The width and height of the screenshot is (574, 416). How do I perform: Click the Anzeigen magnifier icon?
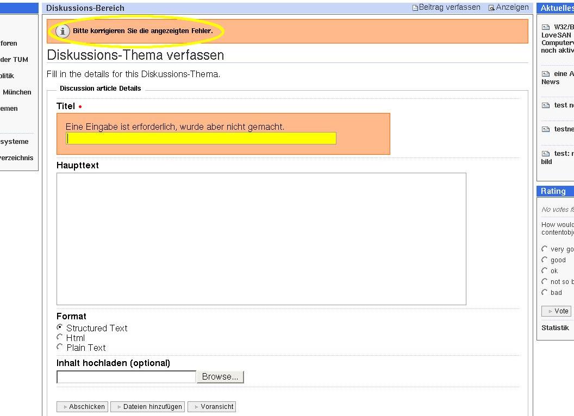(x=491, y=8)
